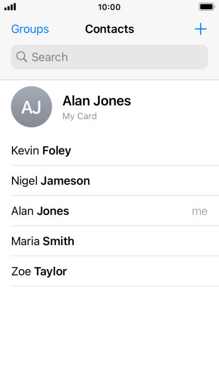The height and width of the screenshot is (390, 219).
Task: Tap the battery status icon
Action: pos(207,7)
